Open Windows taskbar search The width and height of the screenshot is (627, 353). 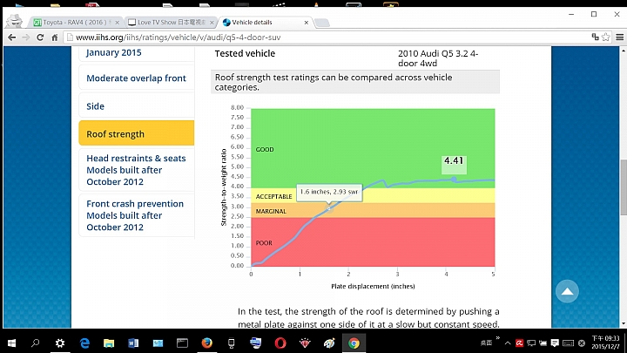36,343
